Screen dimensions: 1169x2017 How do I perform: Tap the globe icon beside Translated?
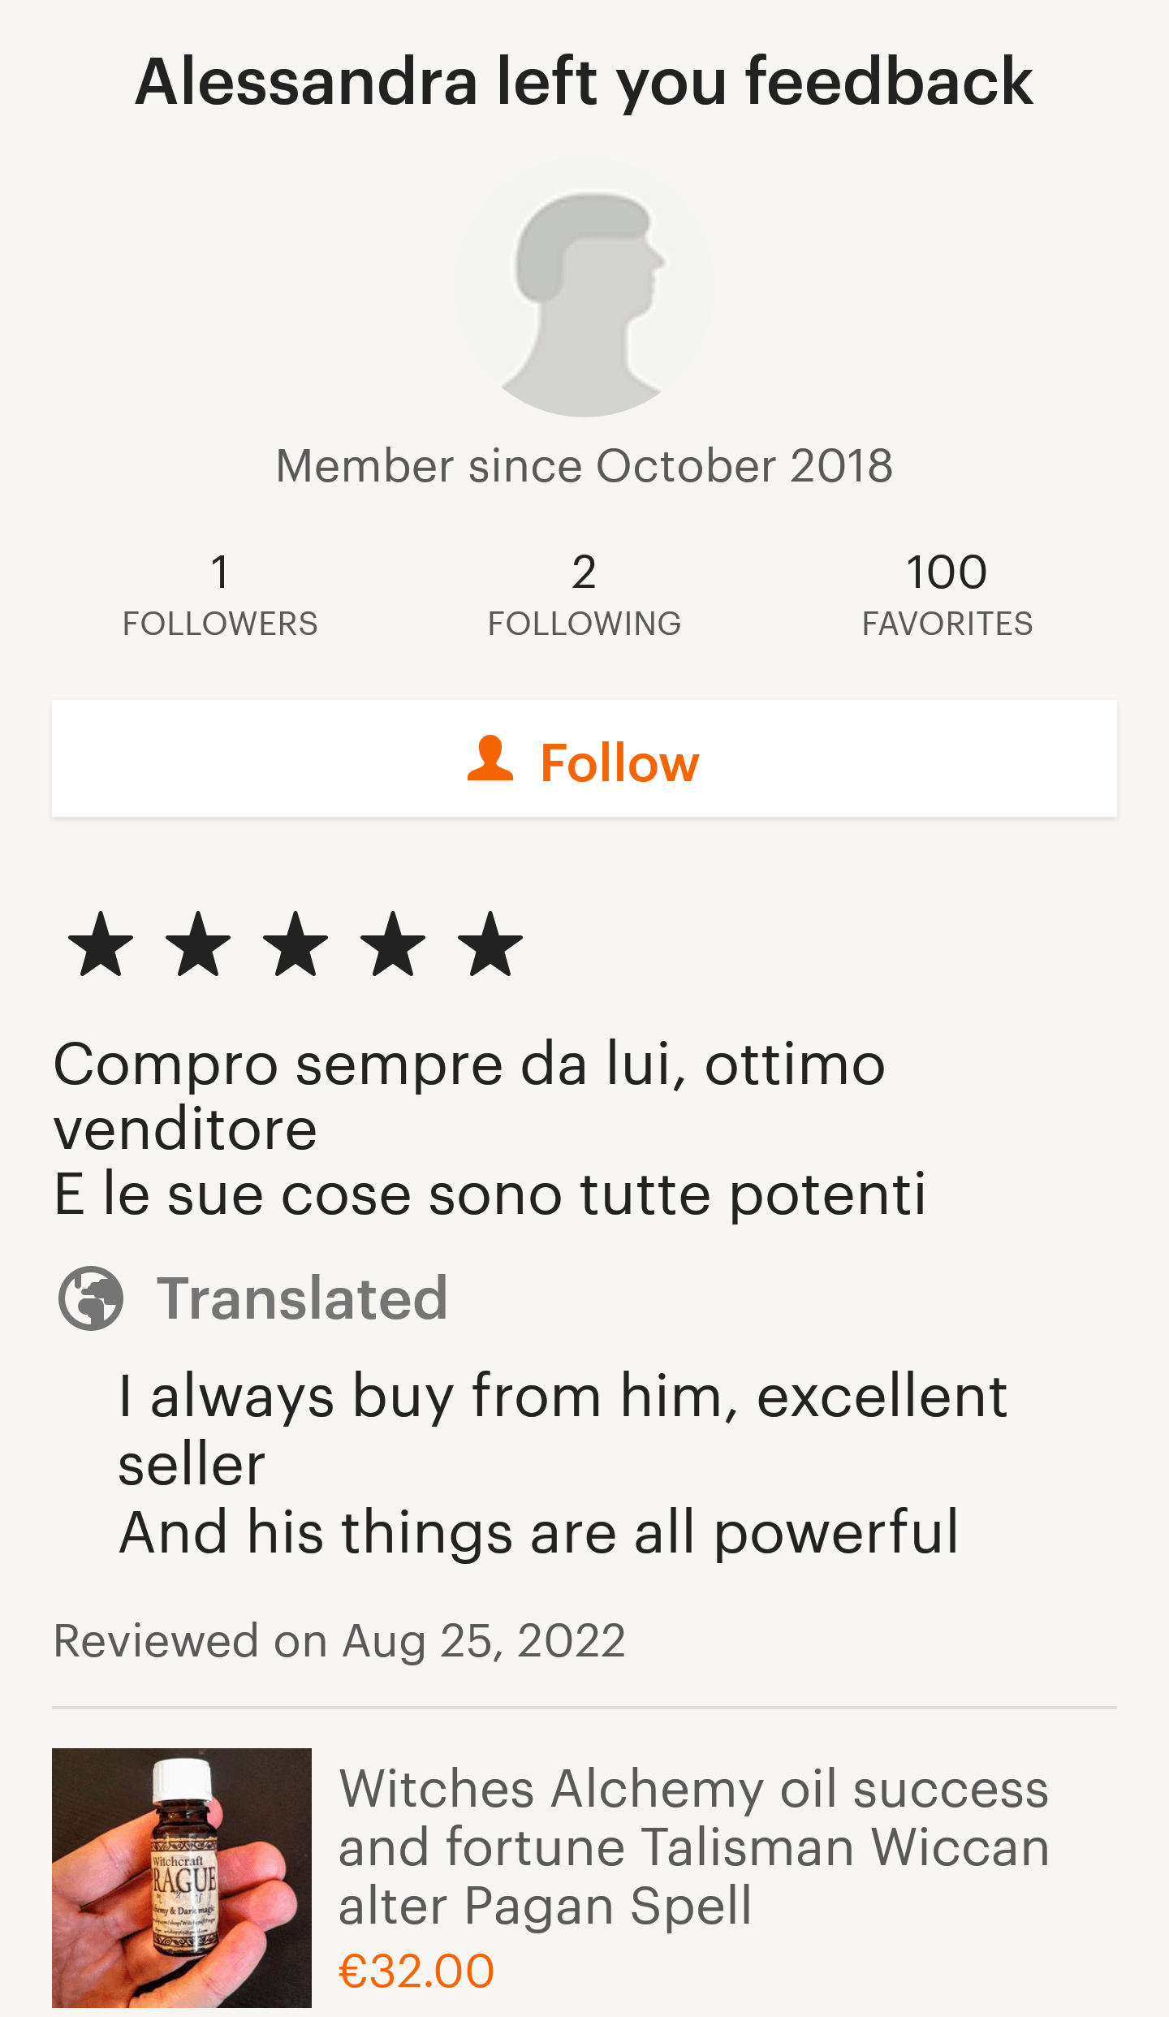pyautogui.click(x=91, y=1298)
